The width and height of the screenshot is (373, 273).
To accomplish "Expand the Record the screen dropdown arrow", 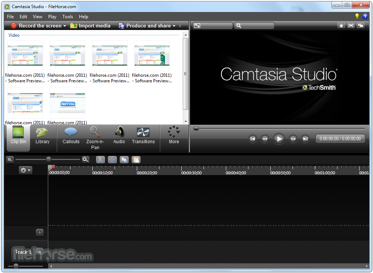I will point(65,26).
